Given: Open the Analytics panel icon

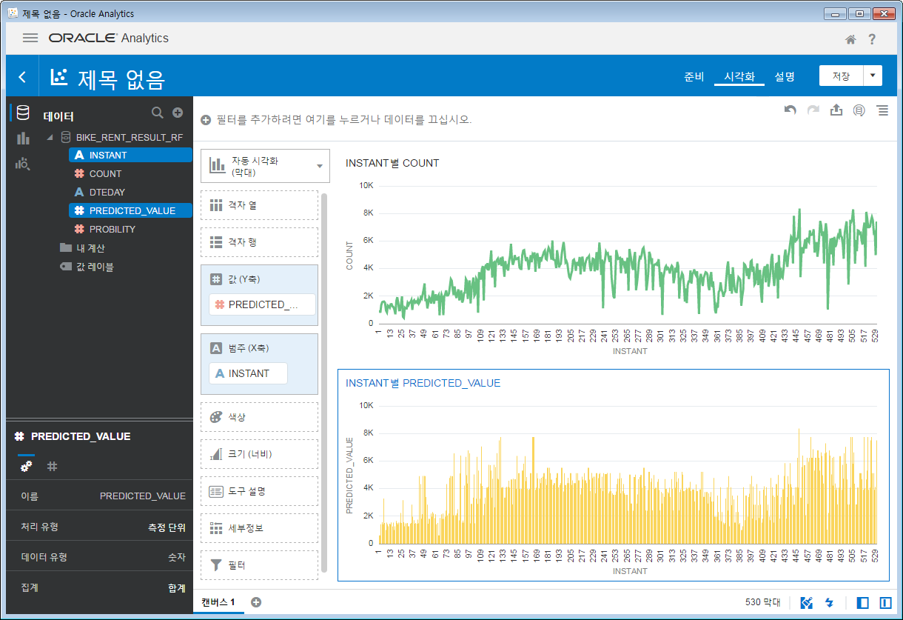Looking at the screenshot, I should tap(23, 164).
